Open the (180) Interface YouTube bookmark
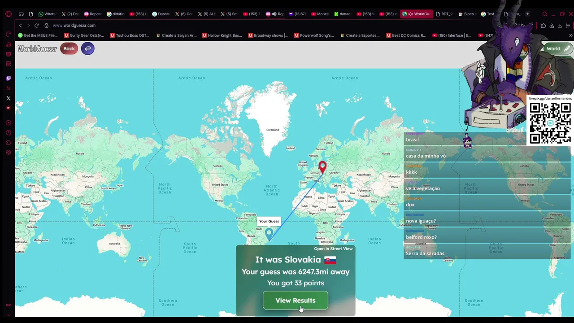Screen dimensions: 574x323 pos(452,35)
